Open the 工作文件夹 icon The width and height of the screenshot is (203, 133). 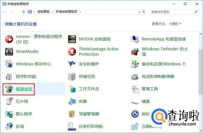(72, 89)
